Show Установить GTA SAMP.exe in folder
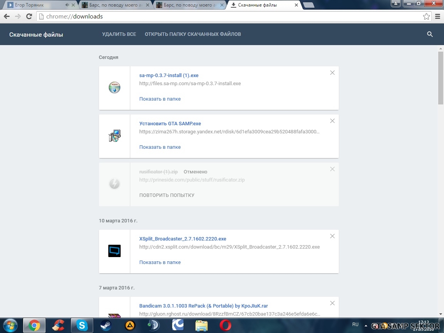The image size is (444, 333). point(160,147)
